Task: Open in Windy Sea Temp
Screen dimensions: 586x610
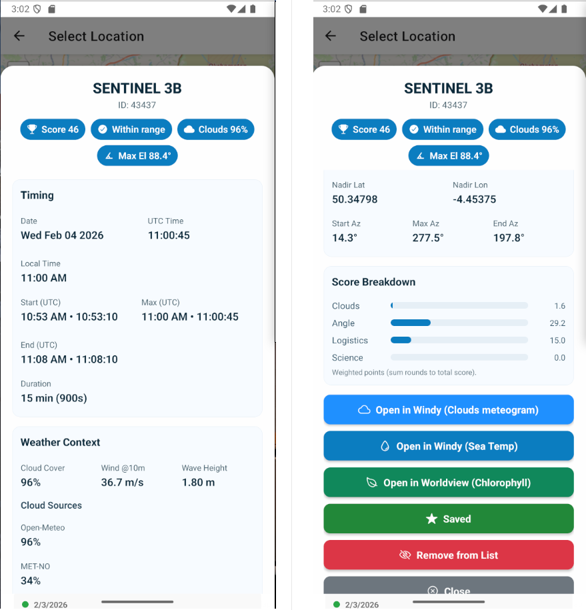Action: click(x=449, y=447)
